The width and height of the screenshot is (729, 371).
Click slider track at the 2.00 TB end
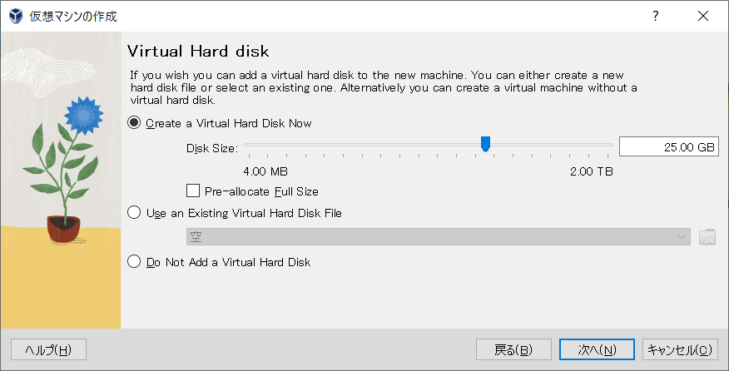[610, 145]
